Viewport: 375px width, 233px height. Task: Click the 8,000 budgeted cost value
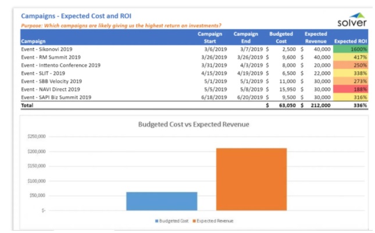(289, 65)
